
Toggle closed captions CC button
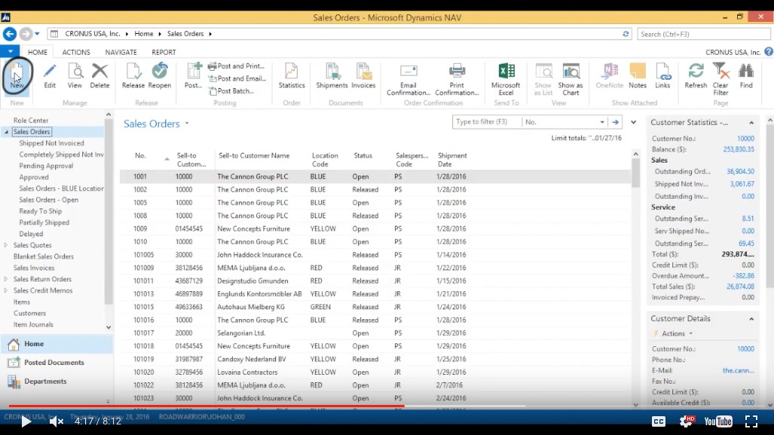(659, 421)
